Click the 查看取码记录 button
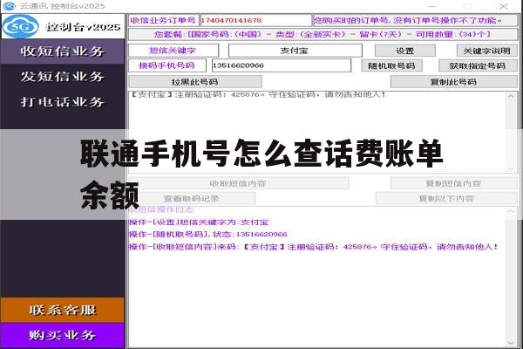 tap(192, 198)
